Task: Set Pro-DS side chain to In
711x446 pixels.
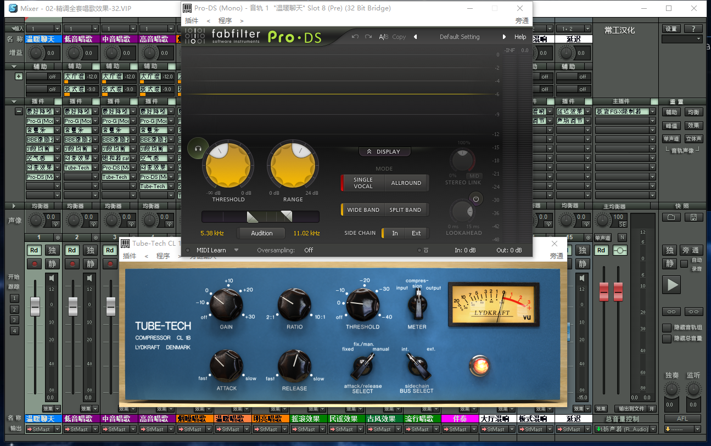Action: point(394,233)
